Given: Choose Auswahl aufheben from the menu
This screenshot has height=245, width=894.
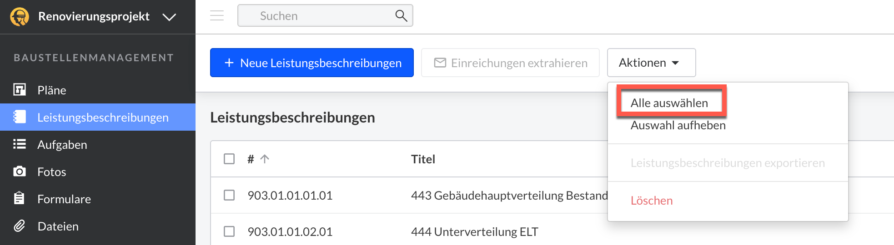Looking at the screenshot, I should coord(678,125).
